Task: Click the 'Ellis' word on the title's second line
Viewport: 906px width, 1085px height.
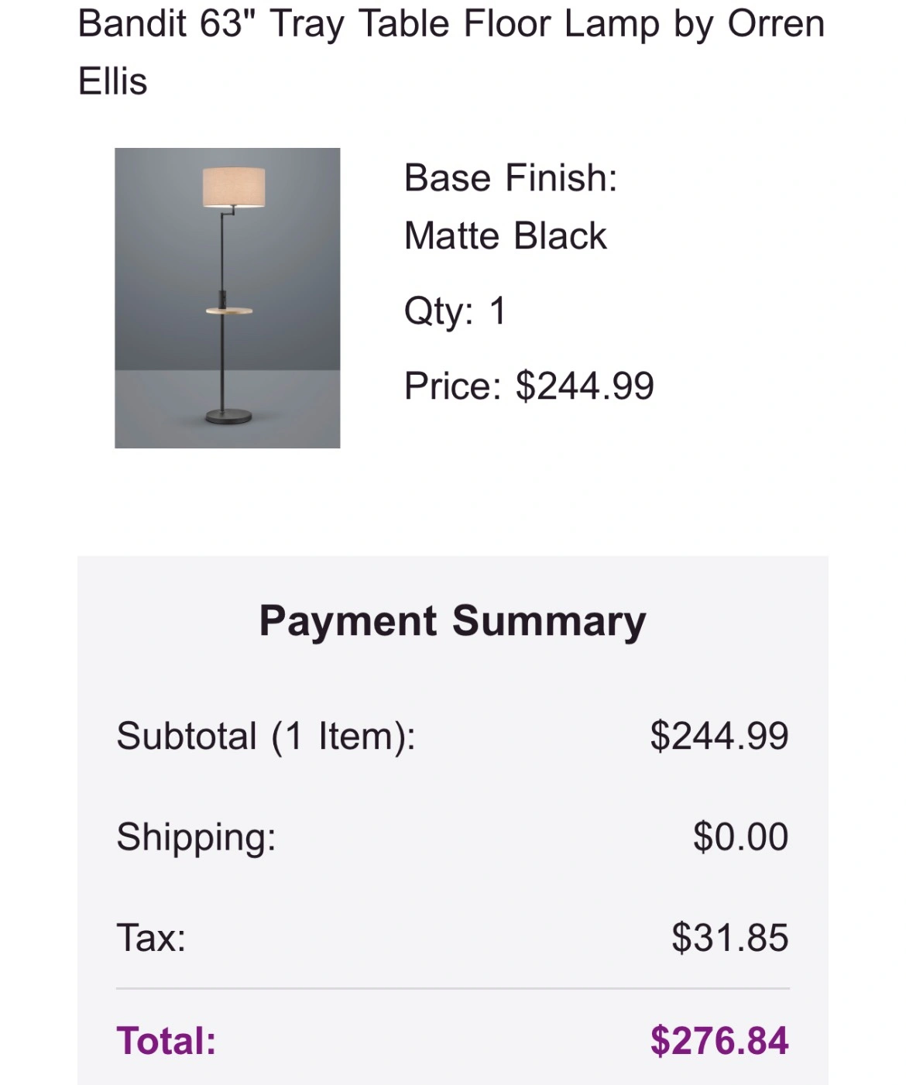Action: click(x=113, y=81)
